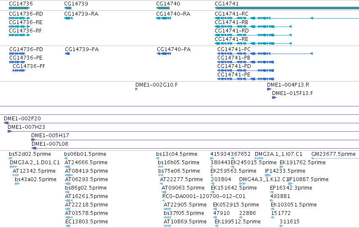Click the DMG3A.1_1.I07.C1 EST

[278, 154]
